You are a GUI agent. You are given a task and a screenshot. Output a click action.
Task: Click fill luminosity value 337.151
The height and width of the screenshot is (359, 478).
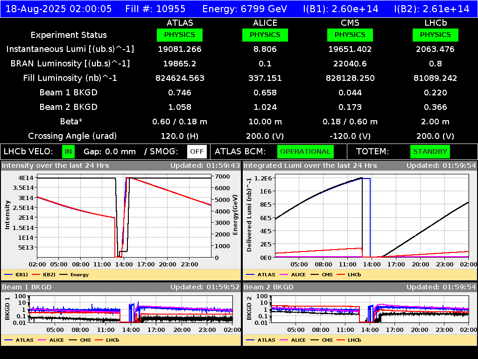click(x=265, y=78)
